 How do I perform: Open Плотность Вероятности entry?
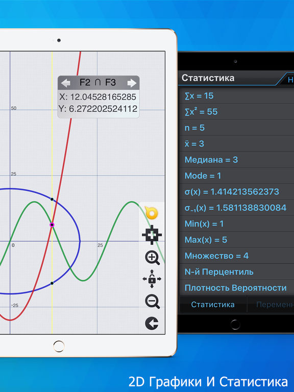(x=237, y=288)
